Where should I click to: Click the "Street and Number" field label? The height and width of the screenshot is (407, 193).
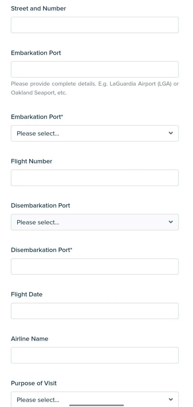coord(38,8)
